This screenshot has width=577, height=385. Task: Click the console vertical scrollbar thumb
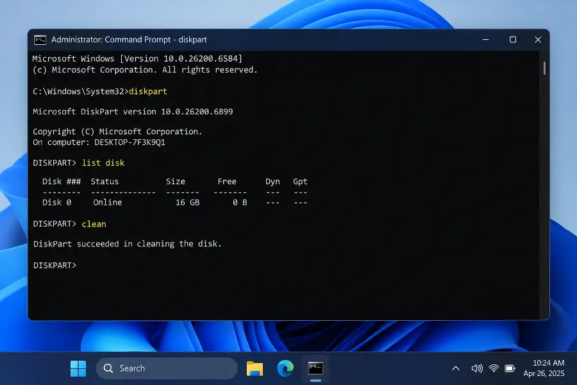tap(544, 69)
